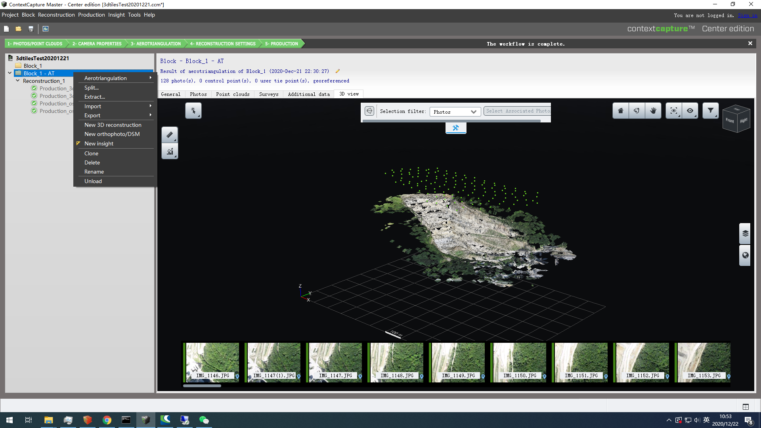The image size is (761, 428).
Task: Select New insight menu entry
Action: (115, 143)
